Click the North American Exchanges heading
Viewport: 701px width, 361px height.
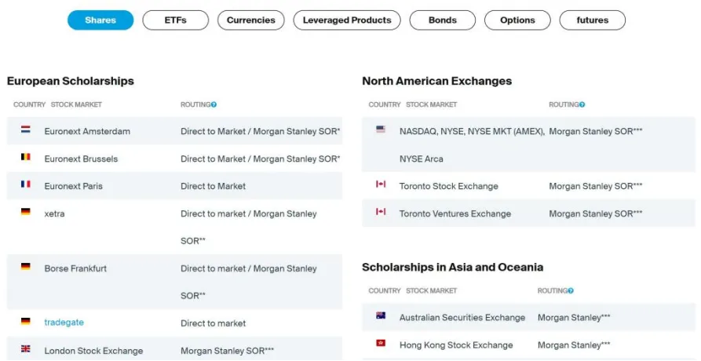click(436, 82)
